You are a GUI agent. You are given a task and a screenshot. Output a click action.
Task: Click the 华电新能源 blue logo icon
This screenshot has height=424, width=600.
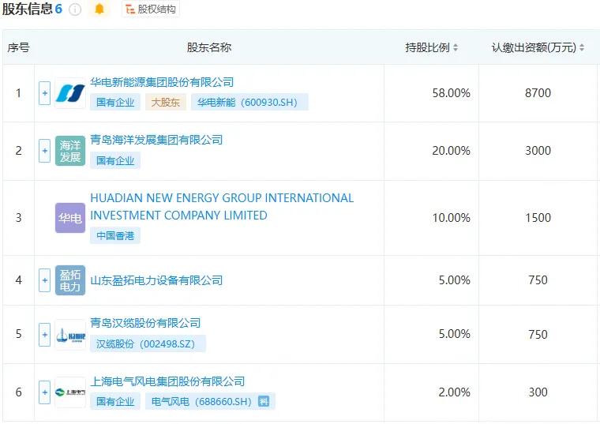tap(70, 93)
